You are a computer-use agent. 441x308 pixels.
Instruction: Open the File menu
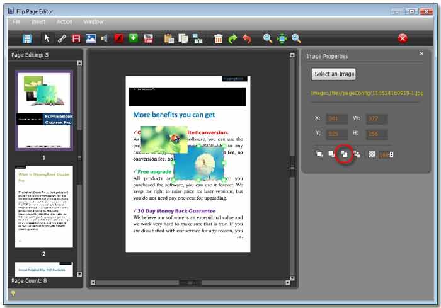pyautogui.click(x=16, y=22)
